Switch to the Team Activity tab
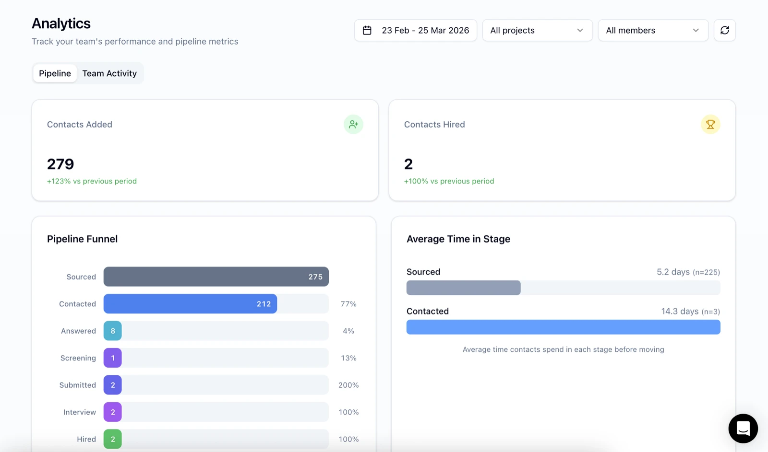Image resolution: width=768 pixels, height=452 pixels. (x=109, y=73)
